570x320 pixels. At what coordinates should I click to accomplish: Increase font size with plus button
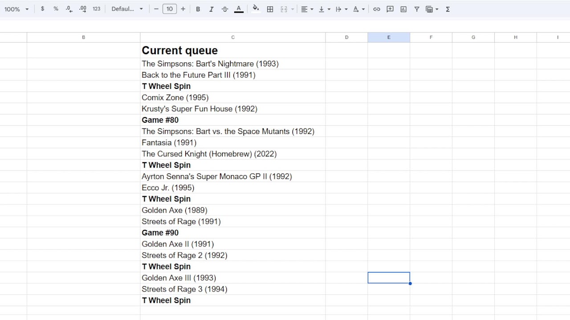click(183, 9)
